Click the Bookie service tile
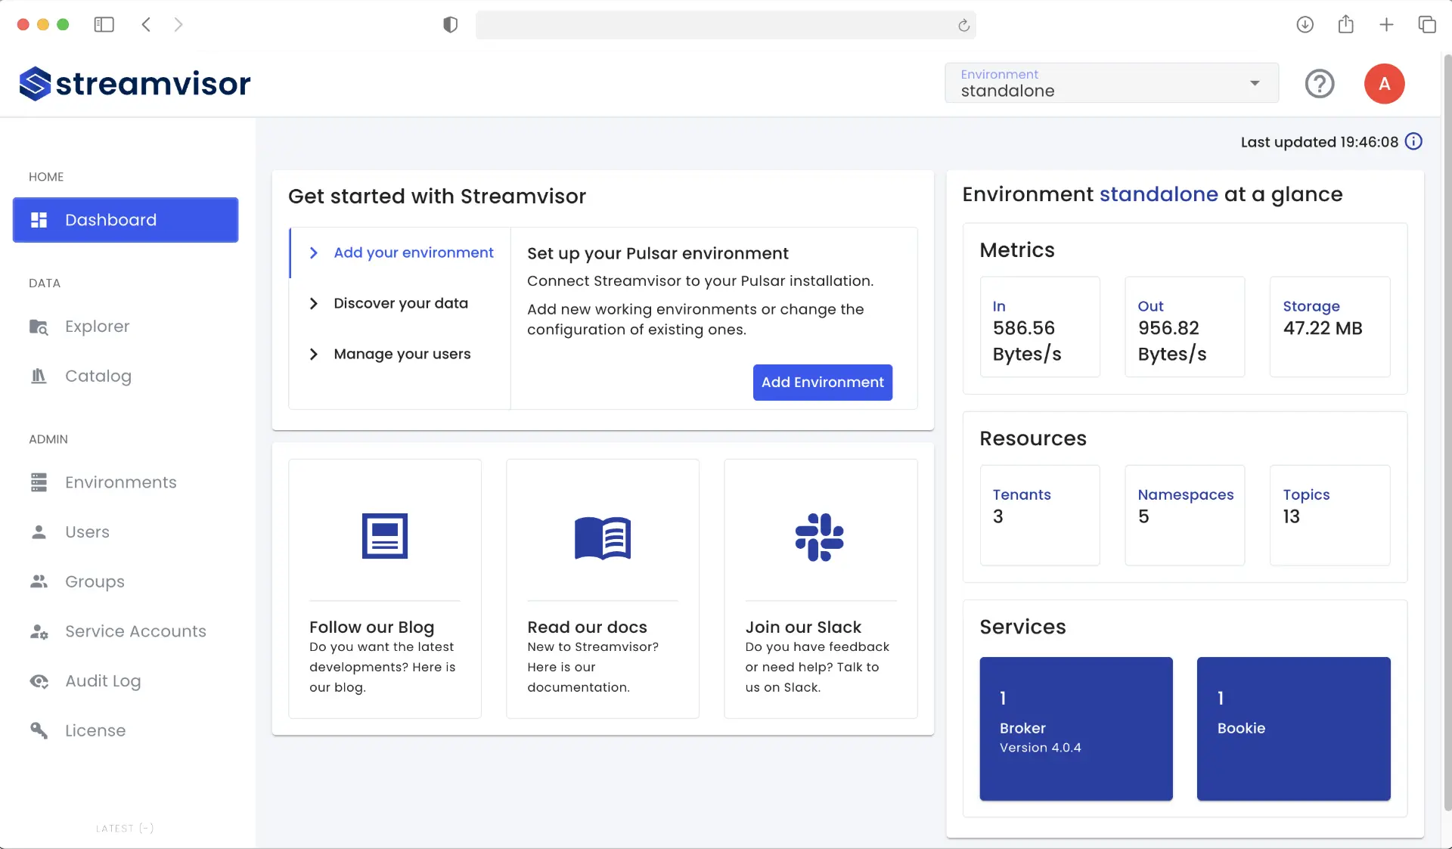The image size is (1452, 849). coord(1293,729)
